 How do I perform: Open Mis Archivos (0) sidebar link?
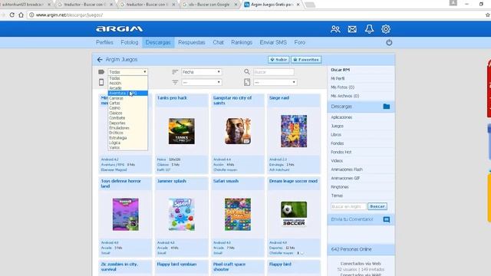pos(344,96)
